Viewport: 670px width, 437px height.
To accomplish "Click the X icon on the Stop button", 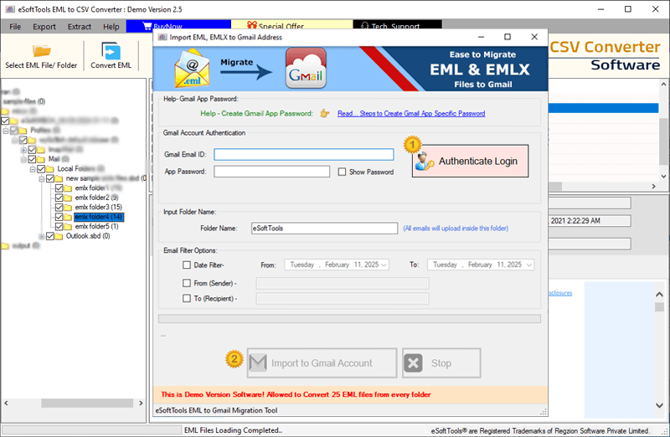I will 413,363.
